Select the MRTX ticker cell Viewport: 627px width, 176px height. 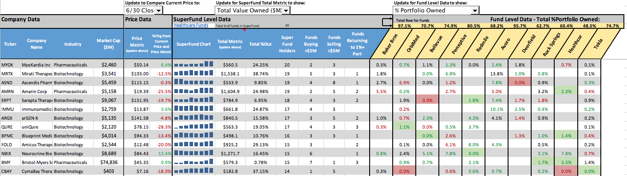tap(7, 73)
